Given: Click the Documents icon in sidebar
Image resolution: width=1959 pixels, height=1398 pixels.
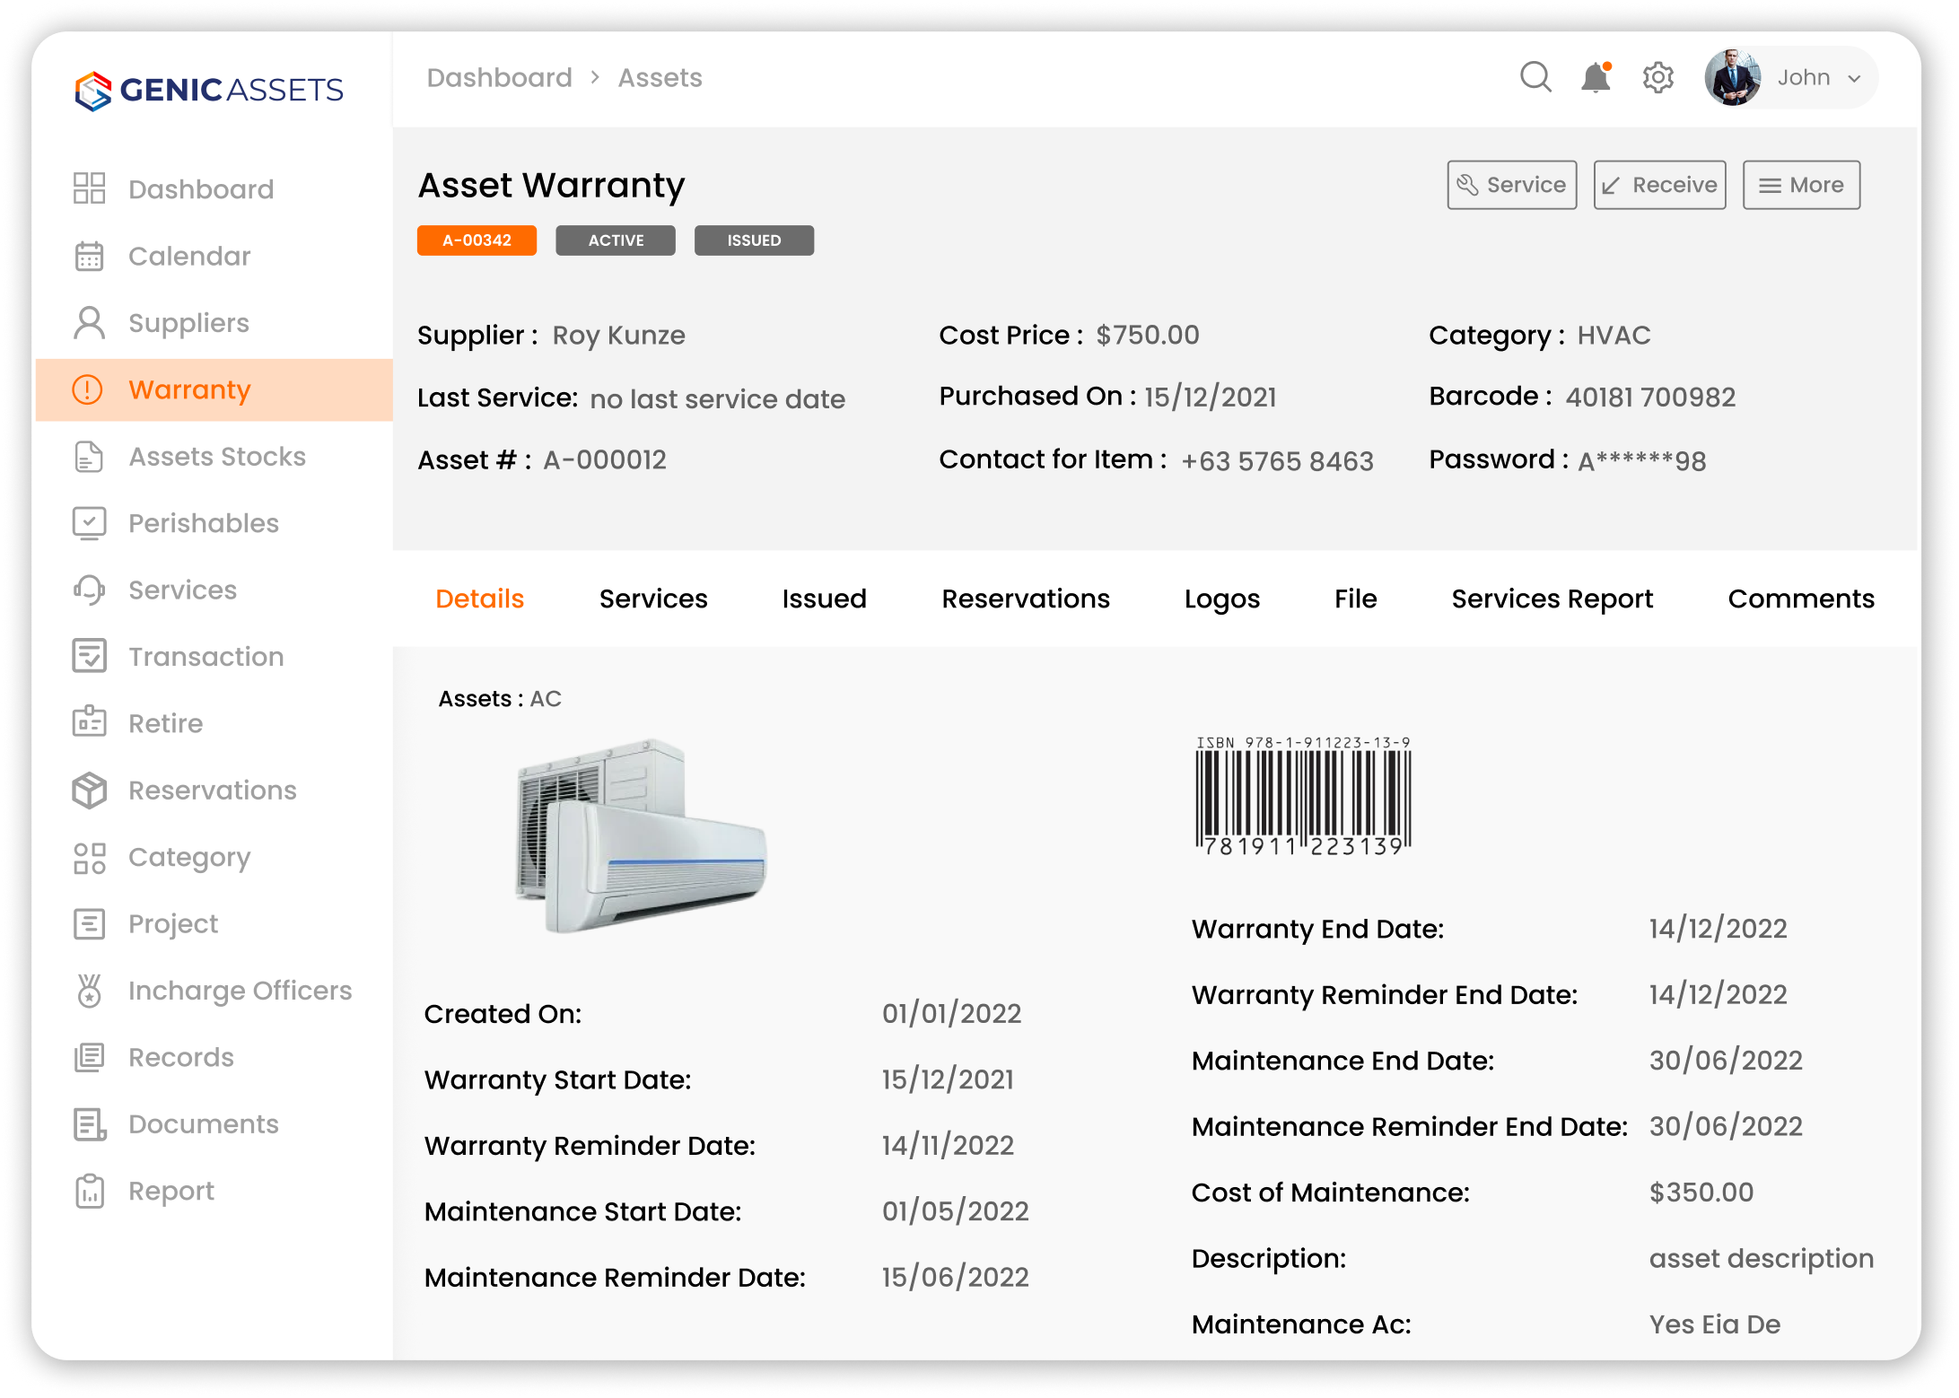Looking at the screenshot, I should tap(89, 1124).
